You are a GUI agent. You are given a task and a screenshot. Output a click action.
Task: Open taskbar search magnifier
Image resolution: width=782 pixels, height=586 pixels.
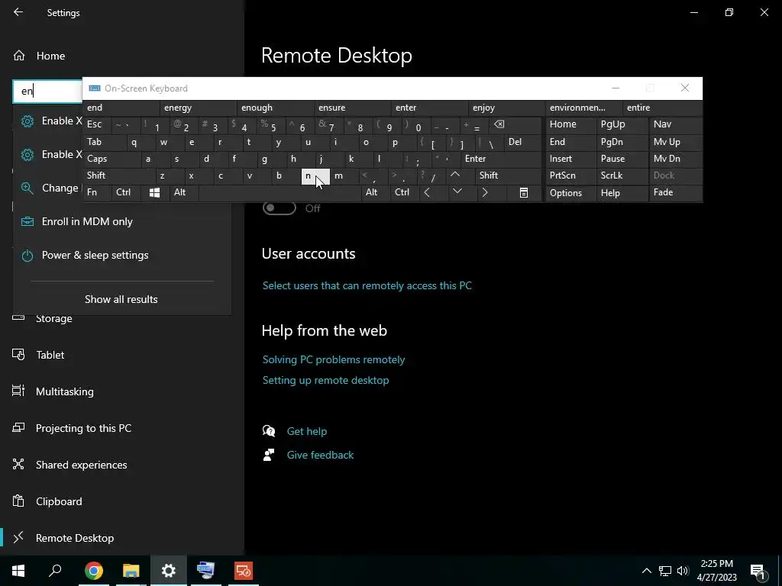pos(55,571)
